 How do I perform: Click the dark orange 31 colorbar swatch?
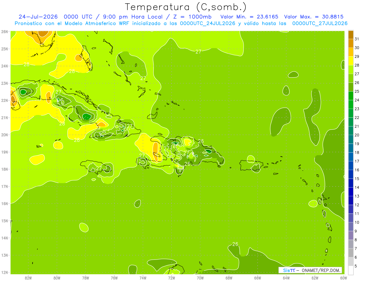click(351, 35)
